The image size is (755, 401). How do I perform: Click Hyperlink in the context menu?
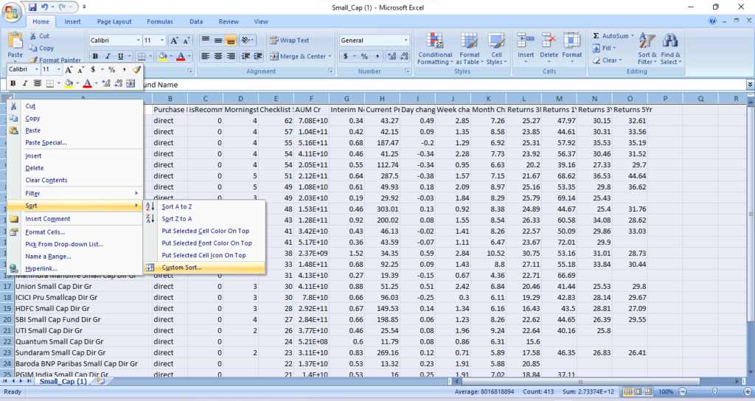76,268
